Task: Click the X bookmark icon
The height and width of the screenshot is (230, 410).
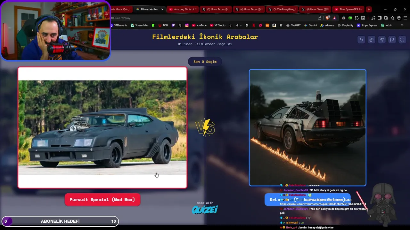Action: pyautogui.click(x=180, y=25)
